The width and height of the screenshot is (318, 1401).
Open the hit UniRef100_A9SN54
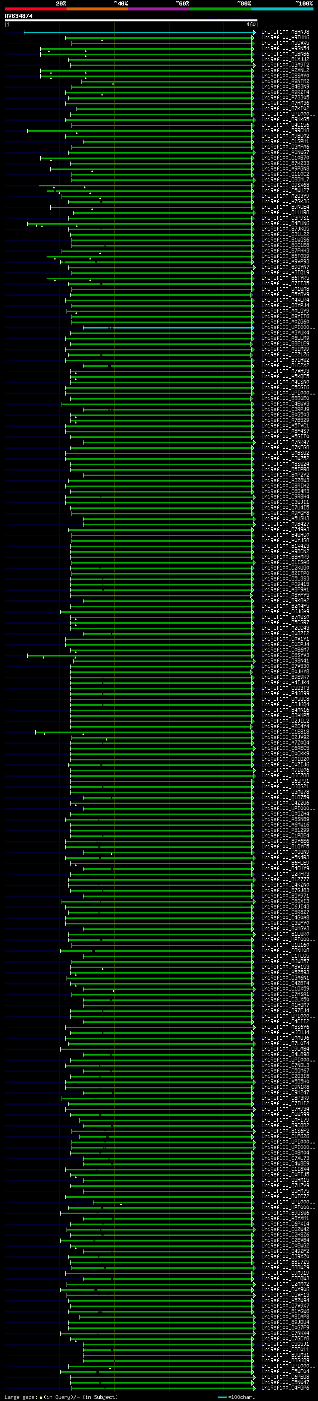point(285,48)
